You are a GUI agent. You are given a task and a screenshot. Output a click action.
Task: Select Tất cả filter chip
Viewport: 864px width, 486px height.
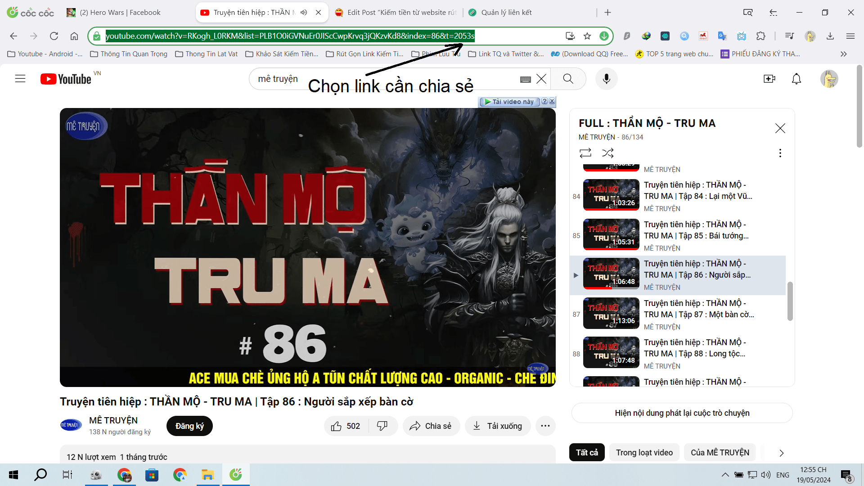(x=587, y=453)
